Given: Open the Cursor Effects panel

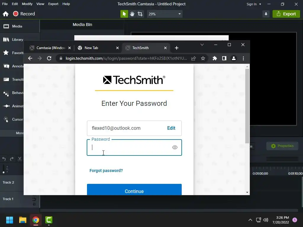Looking at the screenshot, I should (x=13, y=119).
